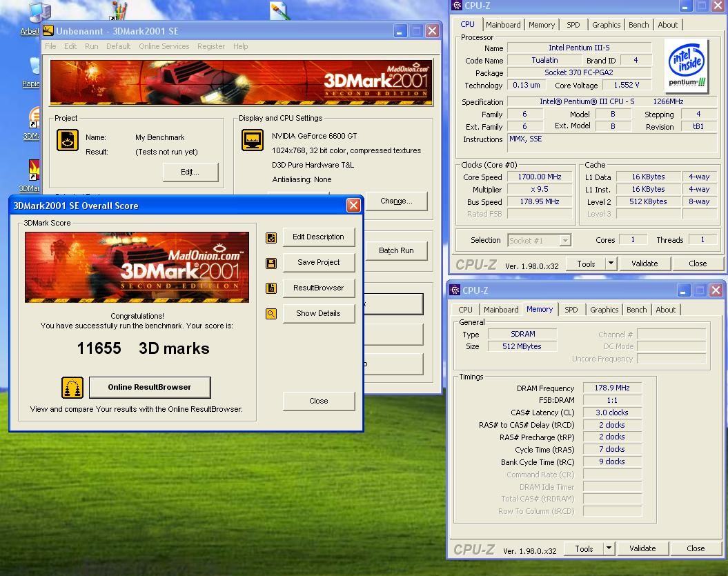Image resolution: width=728 pixels, height=576 pixels.
Task: Click the Tools button in top CPU-Z
Action: pos(586,264)
